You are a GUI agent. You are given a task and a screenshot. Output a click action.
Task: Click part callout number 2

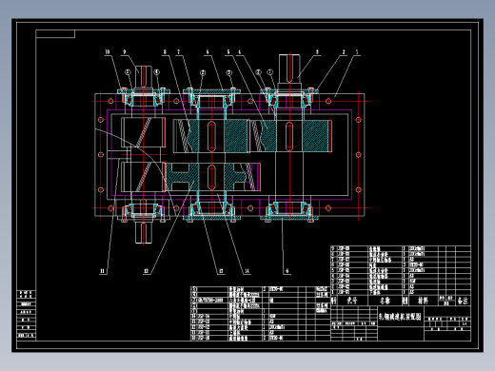tap(344, 52)
